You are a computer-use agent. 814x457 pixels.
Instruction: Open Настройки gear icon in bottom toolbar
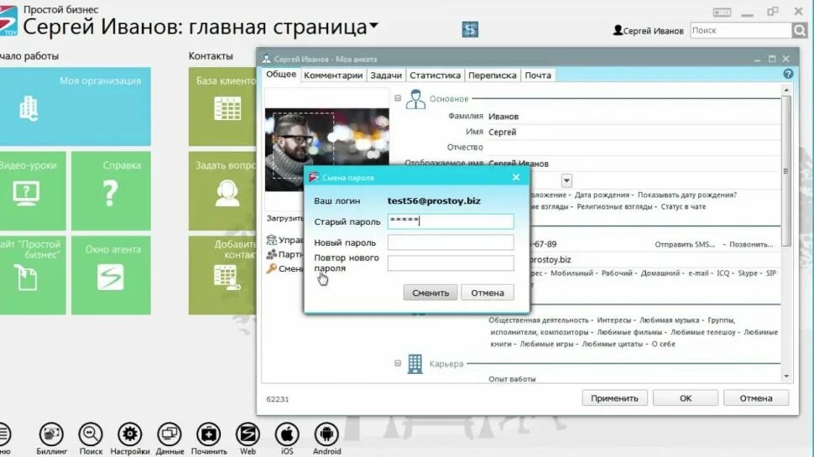point(130,434)
